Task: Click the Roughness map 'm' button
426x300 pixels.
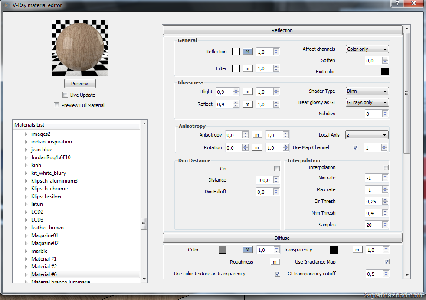Action: pyautogui.click(x=275, y=262)
